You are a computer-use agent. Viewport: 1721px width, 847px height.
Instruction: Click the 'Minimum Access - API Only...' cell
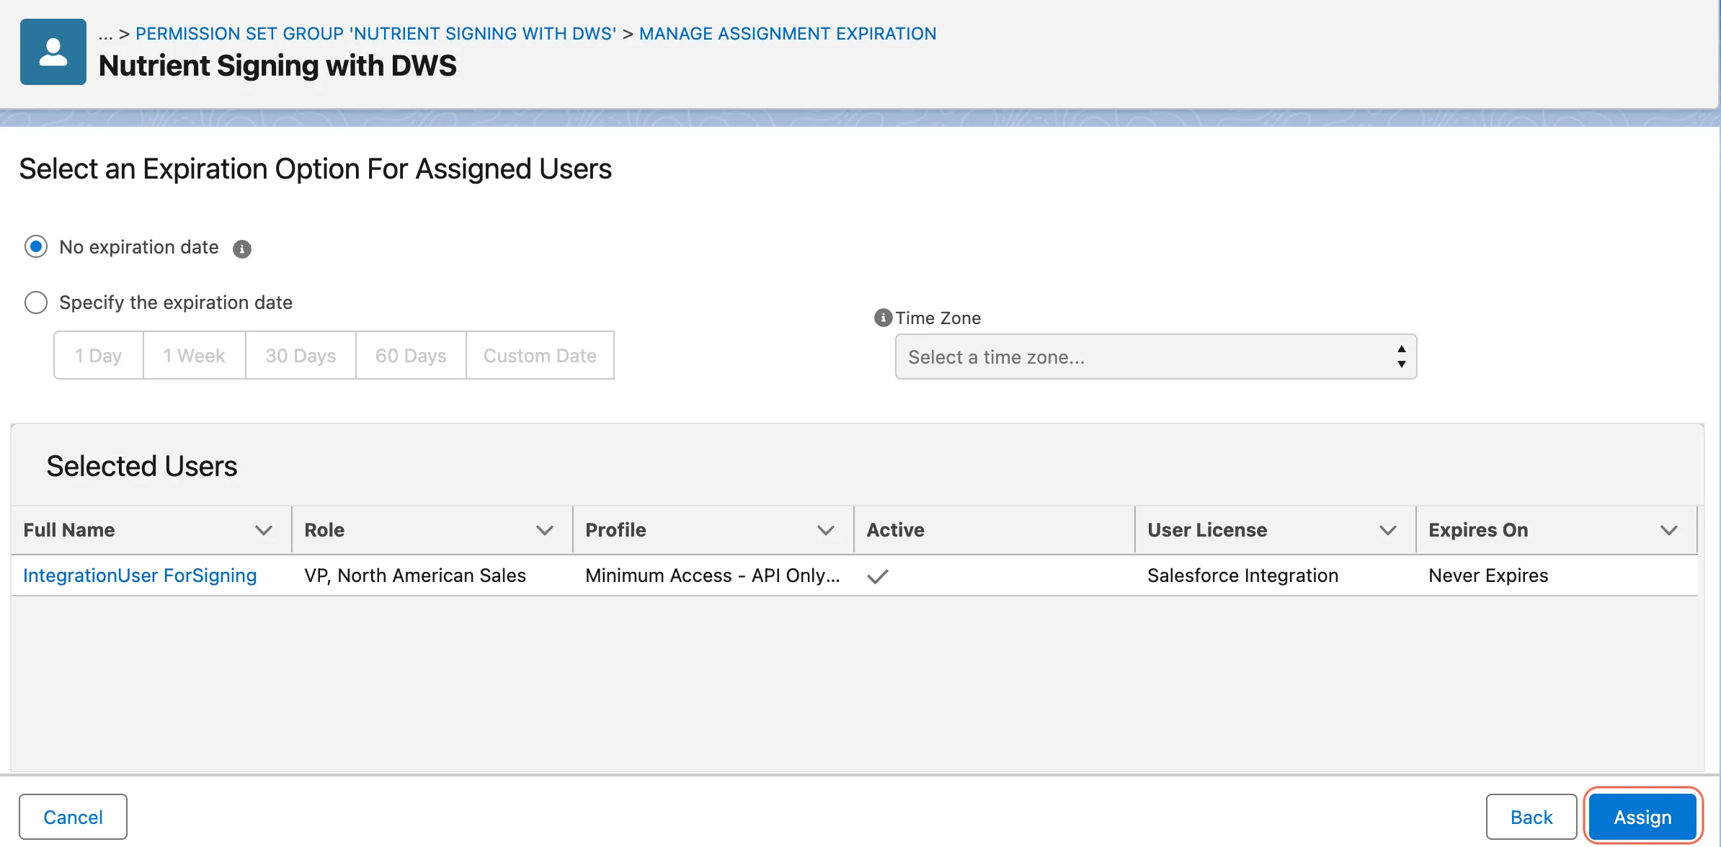[713, 575]
